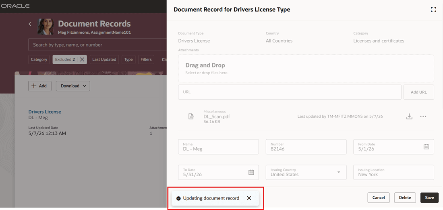
Task: Click the 36.16 KB file size
Action: [212, 122]
